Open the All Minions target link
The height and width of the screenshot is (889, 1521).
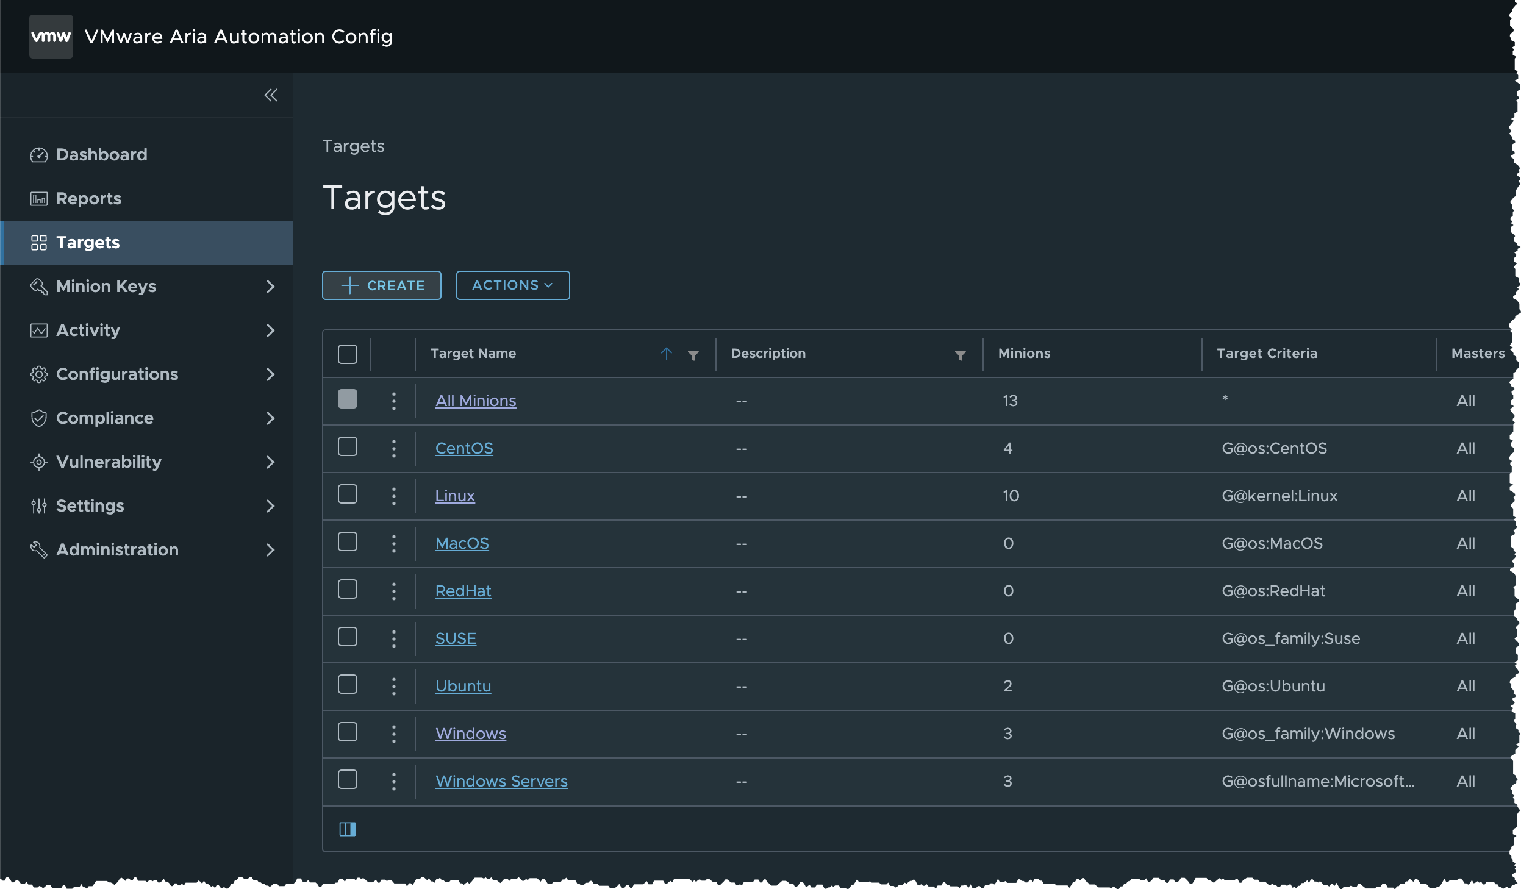click(x=476, y=401)
